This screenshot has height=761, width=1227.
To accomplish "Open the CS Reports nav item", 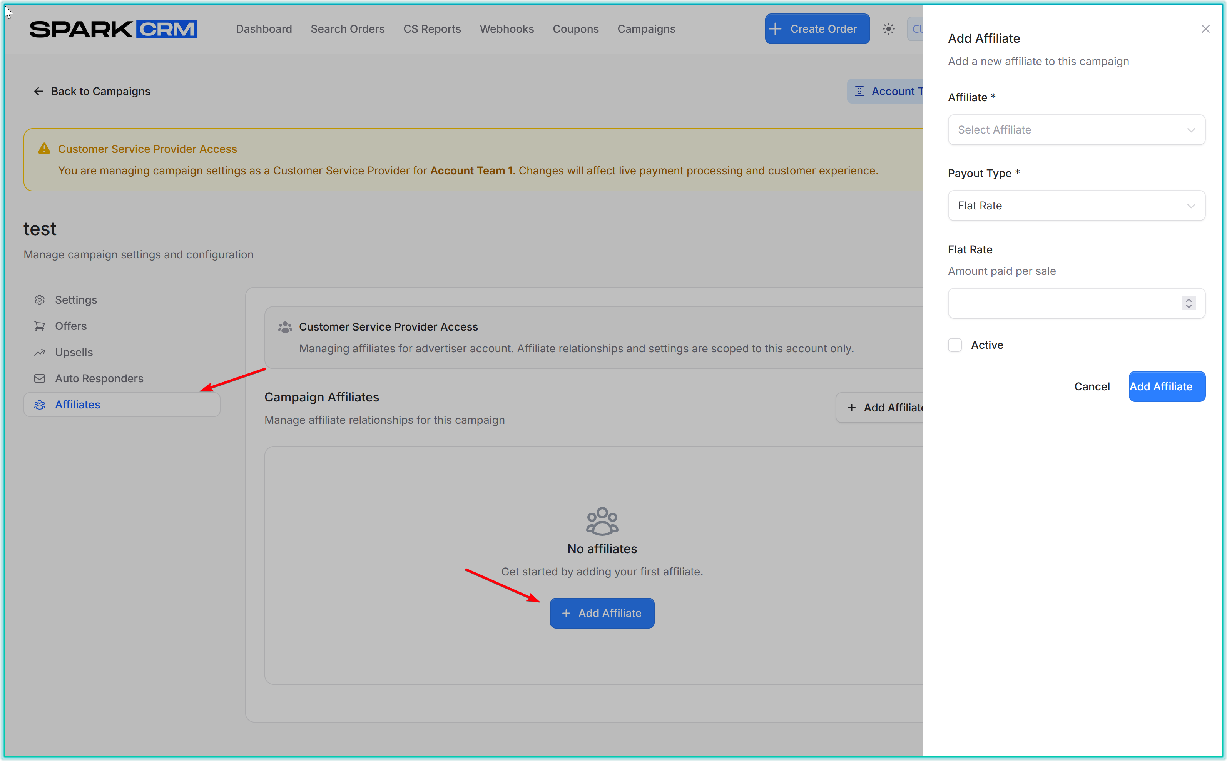I will 432,29.
